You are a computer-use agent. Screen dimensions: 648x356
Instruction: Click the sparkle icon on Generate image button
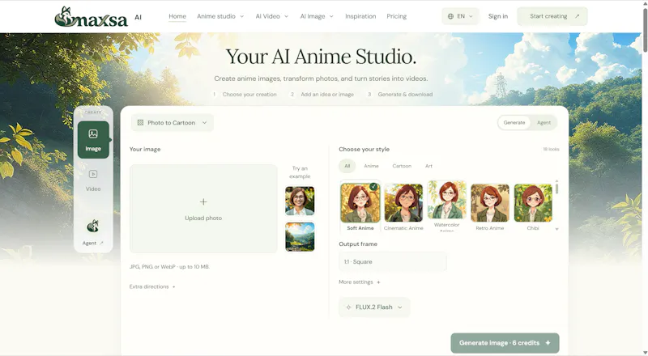[x=548, y=343]
